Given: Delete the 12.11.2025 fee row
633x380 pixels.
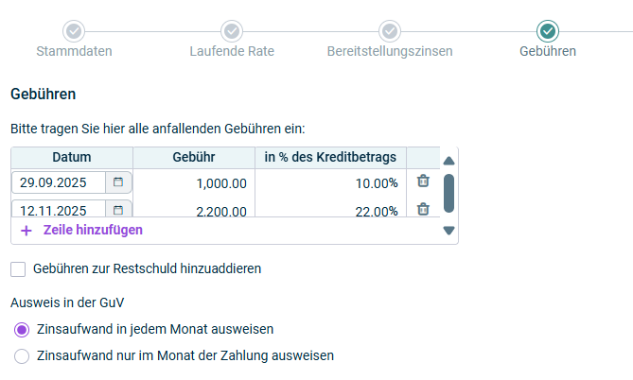Looking at the screenshot, I should [423, 210].
